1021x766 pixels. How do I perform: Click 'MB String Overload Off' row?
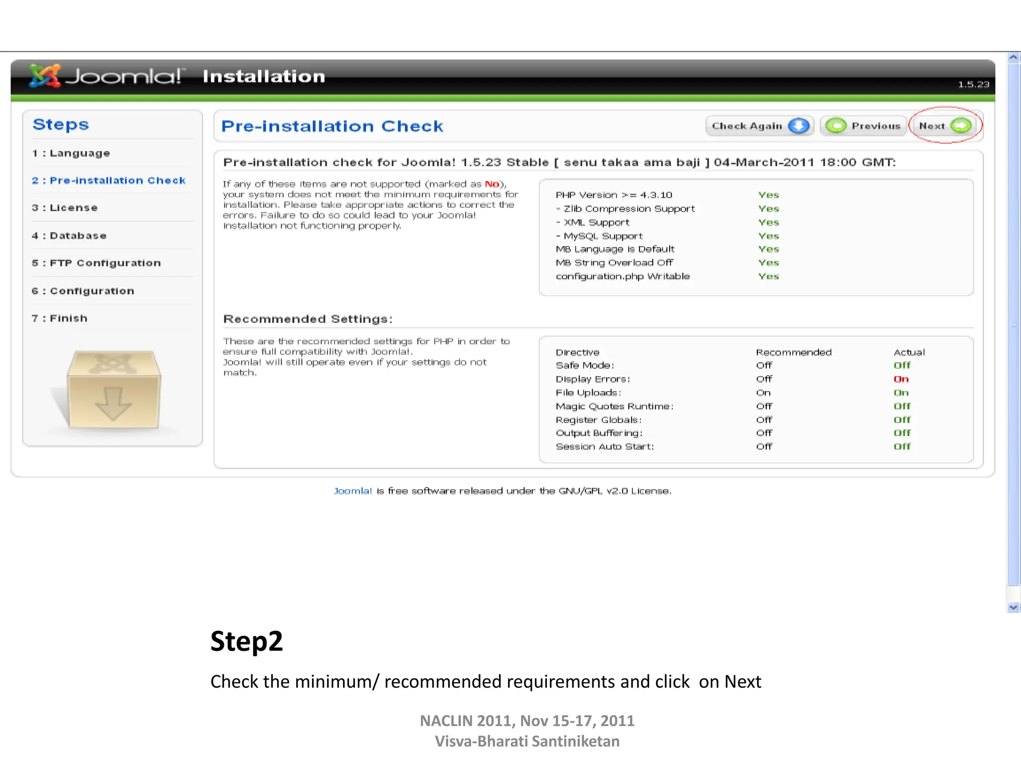pos(667,263)
